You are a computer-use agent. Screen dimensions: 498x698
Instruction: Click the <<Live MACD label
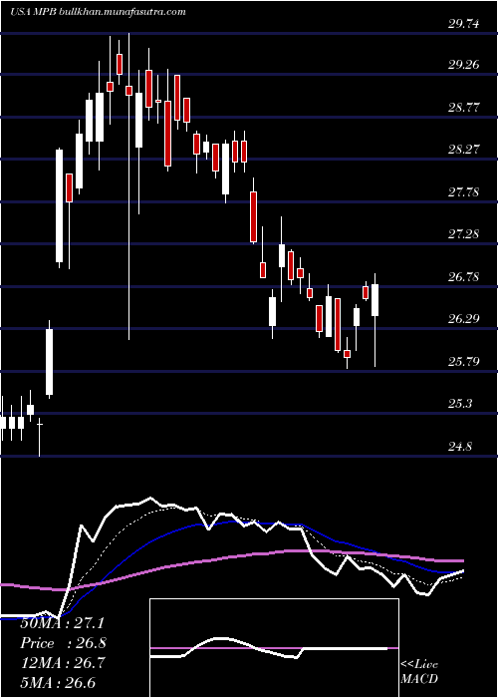point(419,672)
